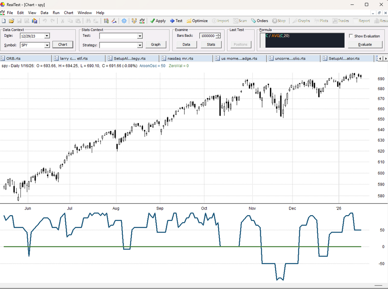
Task: Open the Window menu
Action: (84, 13)
